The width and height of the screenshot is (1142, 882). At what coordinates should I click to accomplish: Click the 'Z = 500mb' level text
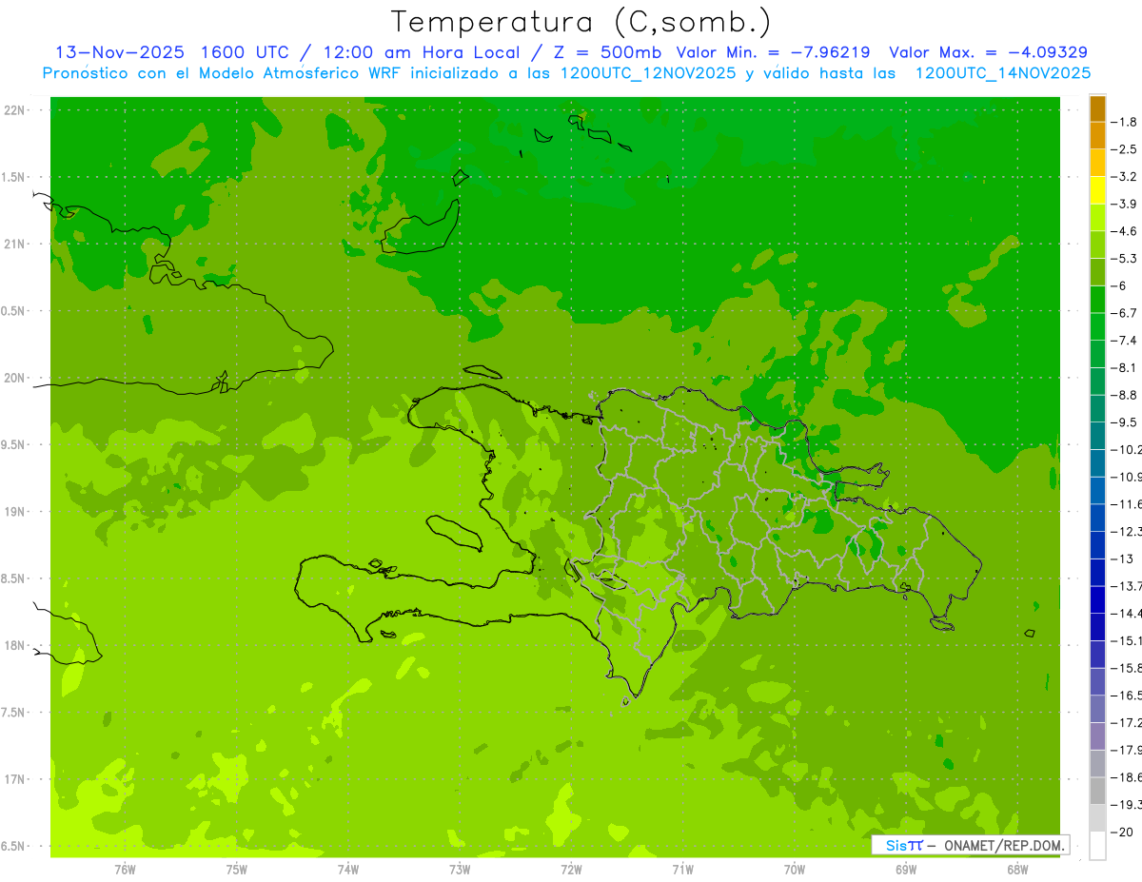pyautogui.click(x=607, y=52)
